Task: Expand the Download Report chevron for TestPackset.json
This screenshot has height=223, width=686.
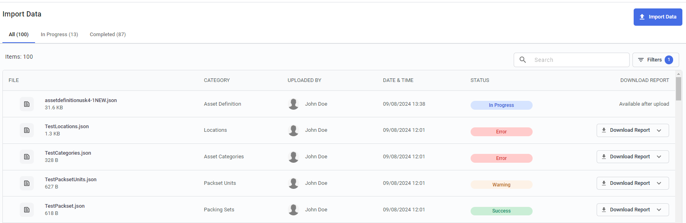Action: click(x=659, y=210)
